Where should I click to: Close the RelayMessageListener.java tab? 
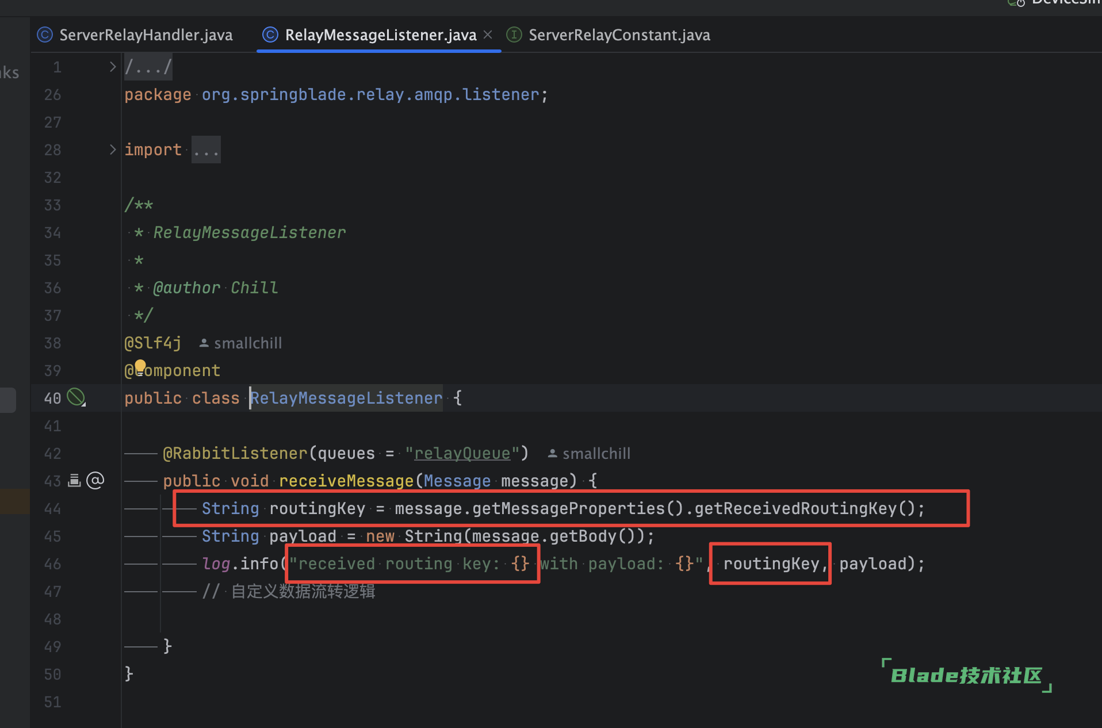[488, 35]
